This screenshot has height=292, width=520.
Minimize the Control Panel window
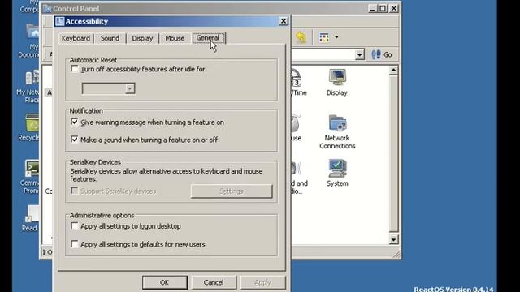(373, 8)
